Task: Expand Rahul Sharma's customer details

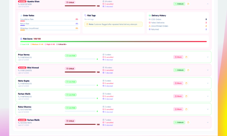Action: 207,109
